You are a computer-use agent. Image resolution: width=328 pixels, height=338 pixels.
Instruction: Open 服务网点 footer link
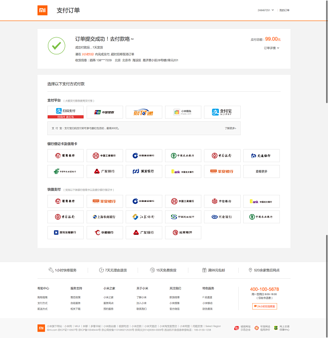point(108,303)
